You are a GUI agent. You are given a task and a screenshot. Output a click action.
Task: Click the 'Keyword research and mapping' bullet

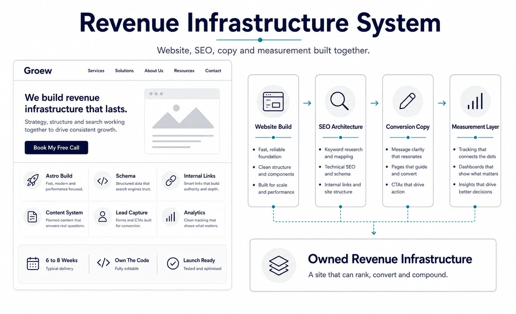(x=344, y=153)
